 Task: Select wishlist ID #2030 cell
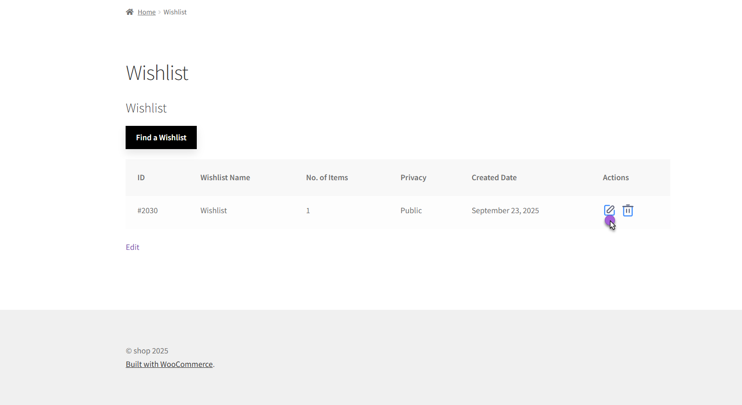click(x=147, y=210)
